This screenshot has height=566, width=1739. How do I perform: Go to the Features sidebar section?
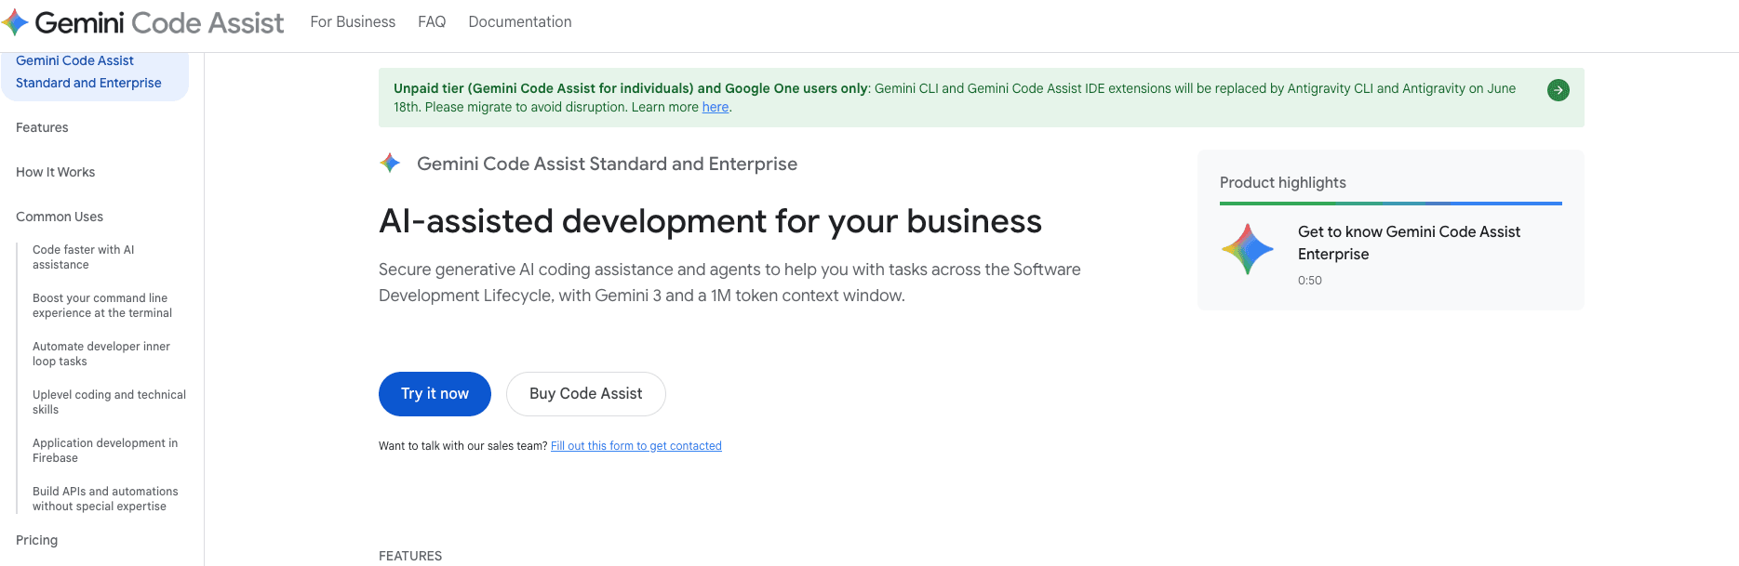[42, 127]
